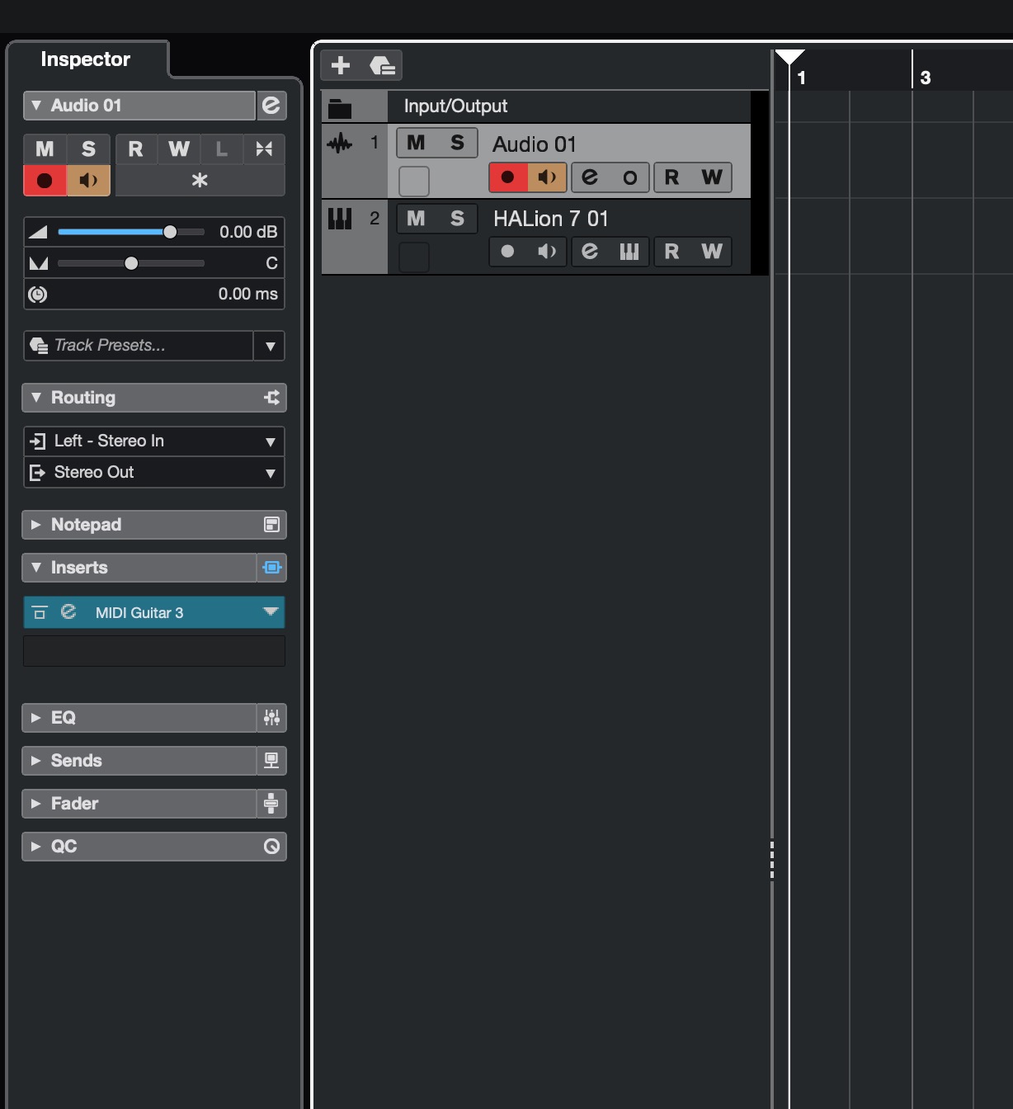Open Edit Channel Settings in Inspector header

click(271, 106)
